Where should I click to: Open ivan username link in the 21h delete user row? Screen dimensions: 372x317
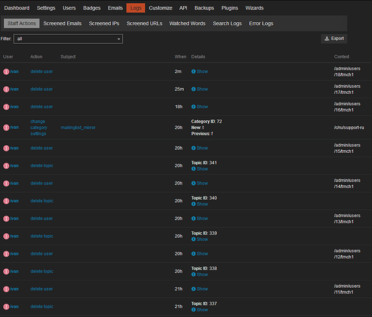point(14,288)
